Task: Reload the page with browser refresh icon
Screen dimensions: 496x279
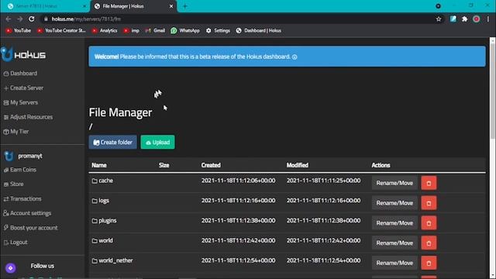Action: 31,19
